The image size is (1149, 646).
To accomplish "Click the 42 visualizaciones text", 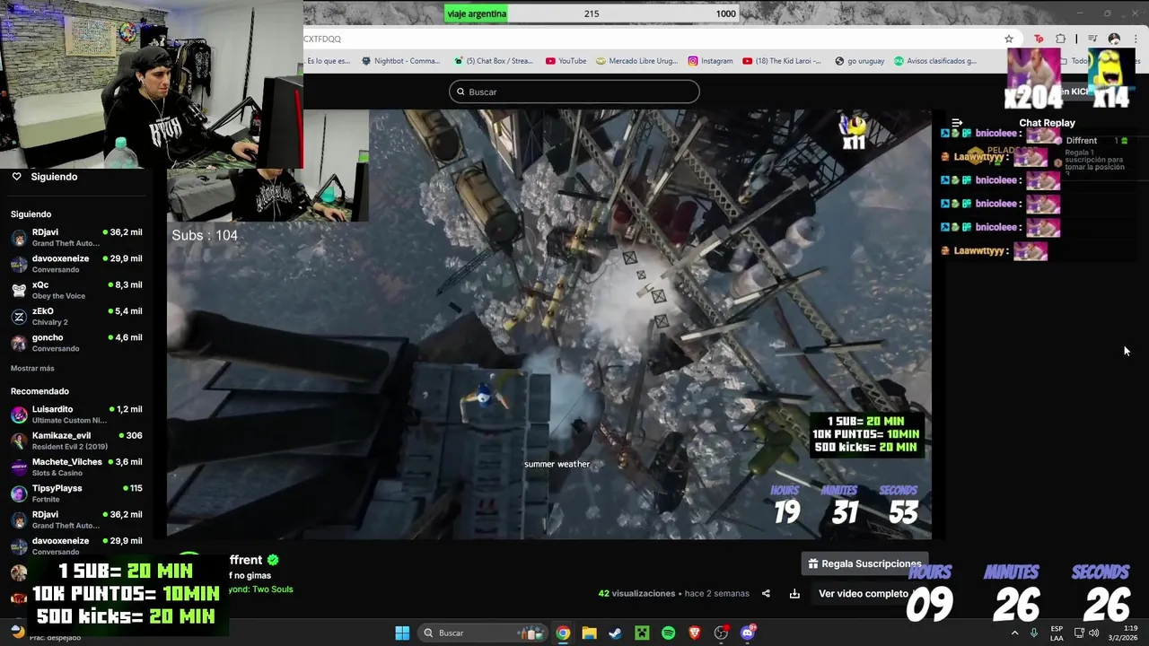I will coord(636,593).
